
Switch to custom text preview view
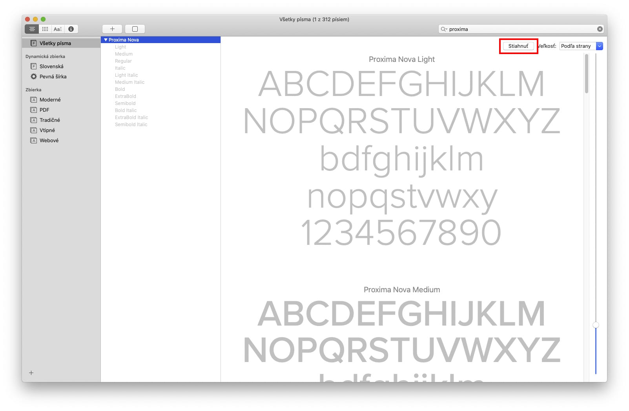pyautogui.click(x=58, y=29)
